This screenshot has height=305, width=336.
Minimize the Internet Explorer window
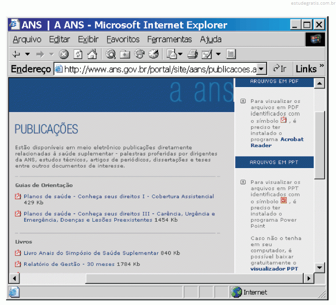click(295, 25)
